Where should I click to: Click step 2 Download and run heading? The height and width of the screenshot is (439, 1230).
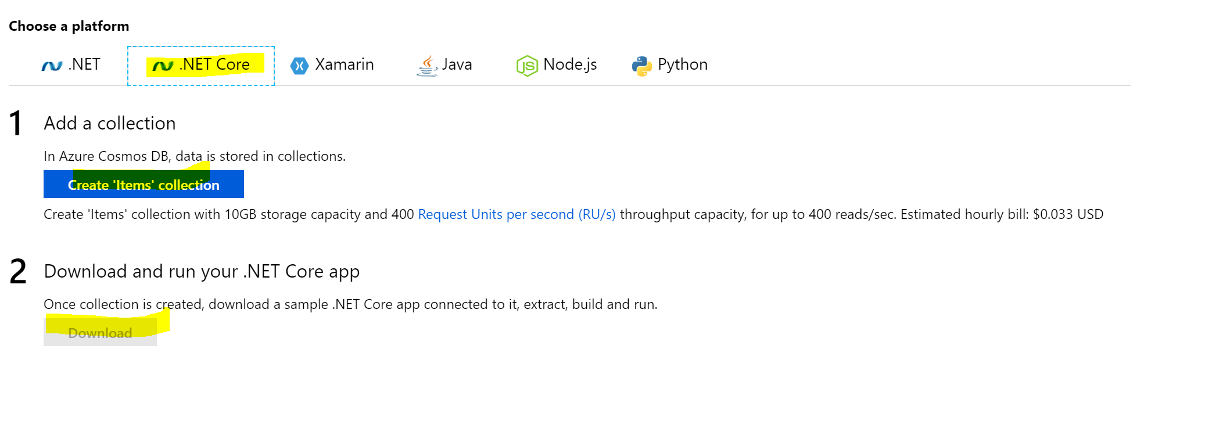202,271
